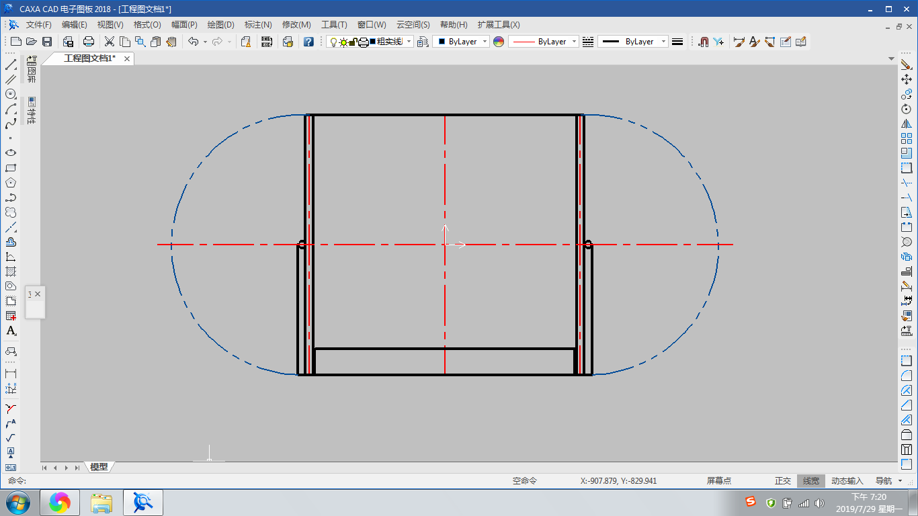Open the 编辑(E) menu
The height and width of the screenshot is (516, 918).
(75, 24)
